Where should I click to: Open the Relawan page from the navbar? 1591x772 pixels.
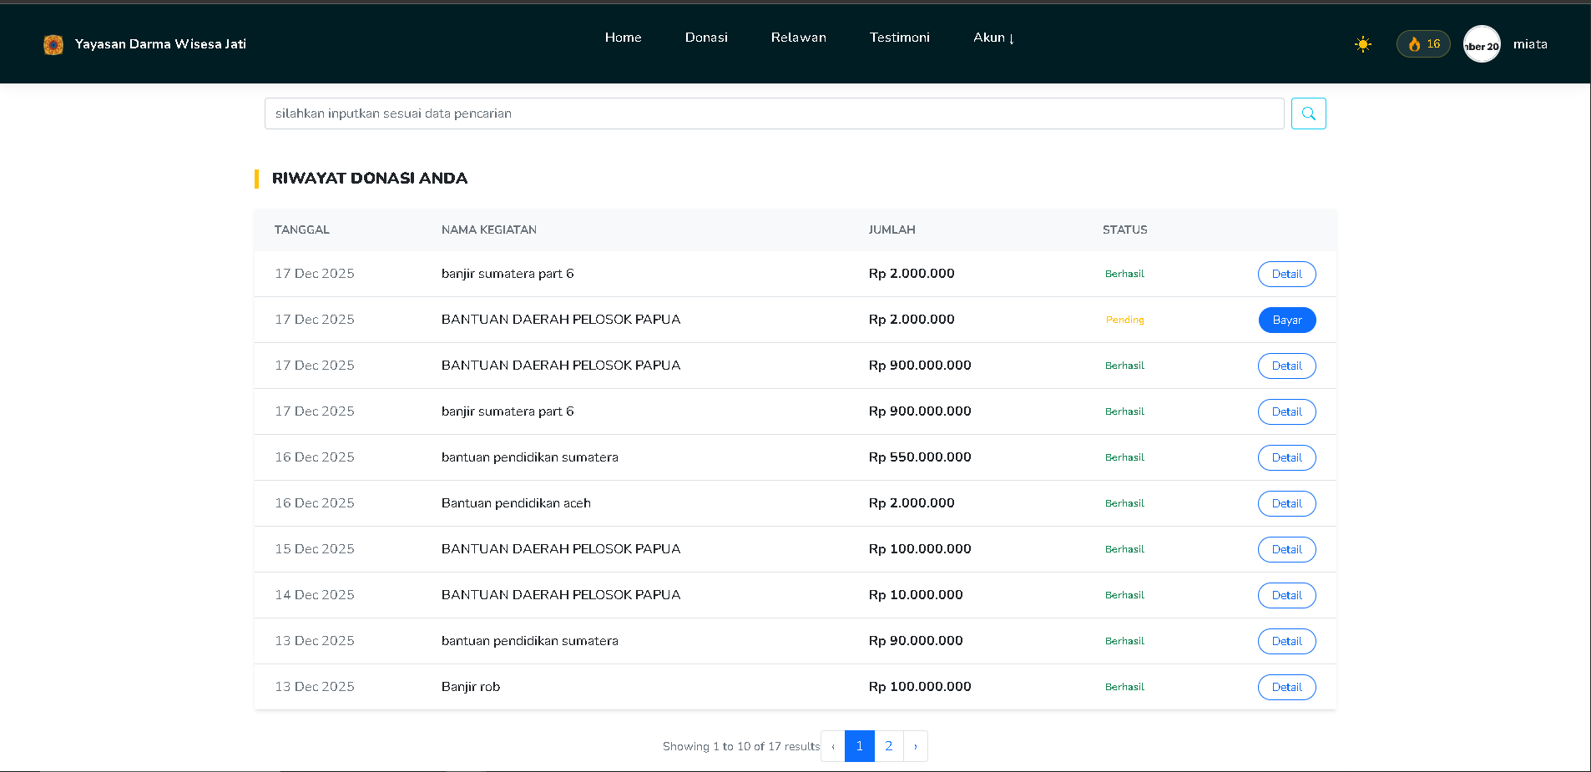point(798,38)
